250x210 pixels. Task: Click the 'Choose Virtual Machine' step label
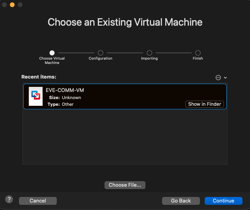[x=52, y=60]
